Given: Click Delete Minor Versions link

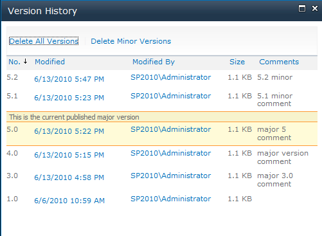Looking at the screenshot, I should point(131,41).
